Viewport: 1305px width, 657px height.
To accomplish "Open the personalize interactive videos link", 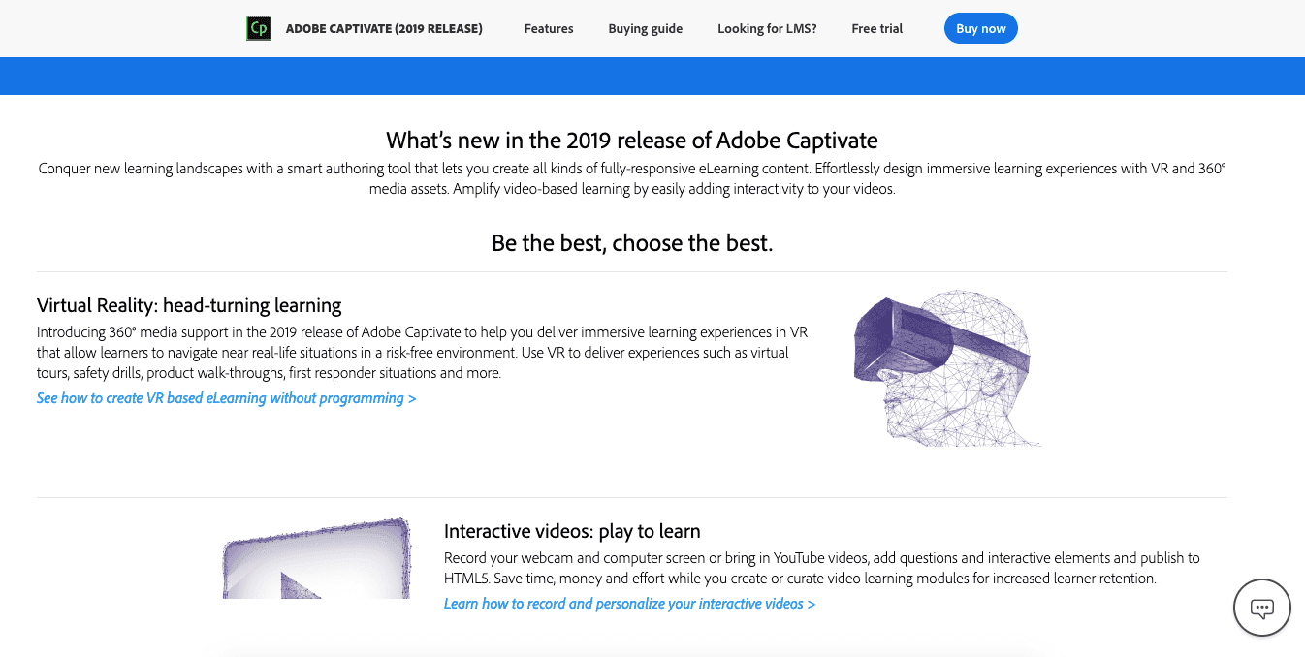I will (x=629, y=604).
